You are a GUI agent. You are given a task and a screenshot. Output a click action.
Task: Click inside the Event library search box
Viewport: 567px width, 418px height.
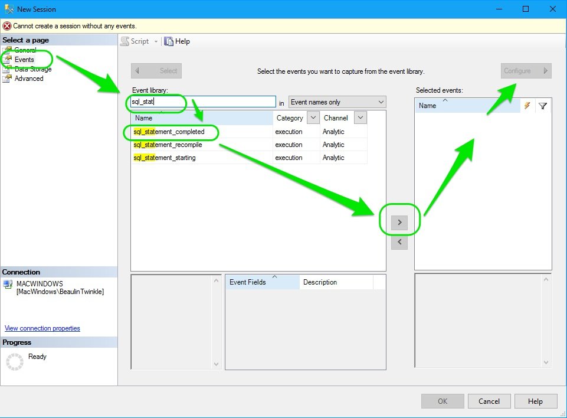[201, 102]
